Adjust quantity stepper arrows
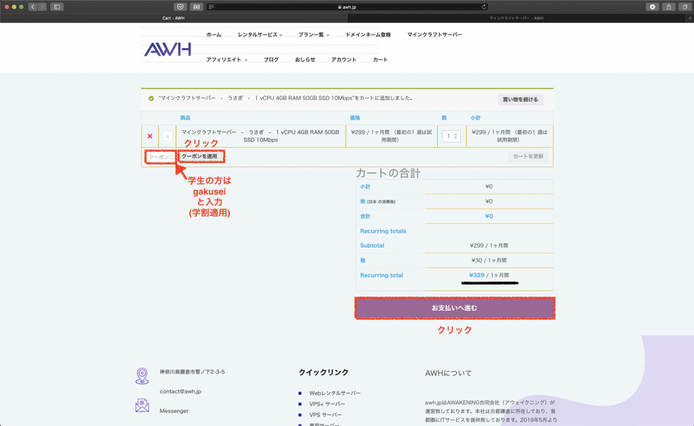This screenshot has height=426, width=694. [x=456, y=136]
